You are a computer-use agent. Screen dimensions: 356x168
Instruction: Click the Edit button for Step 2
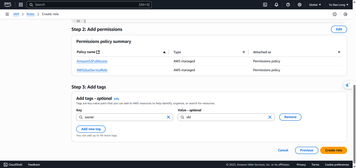tap(339, 29)
